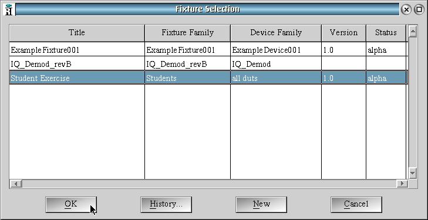Sort by Fixture Family column header

pyautogui.click(x=187, y=33)
